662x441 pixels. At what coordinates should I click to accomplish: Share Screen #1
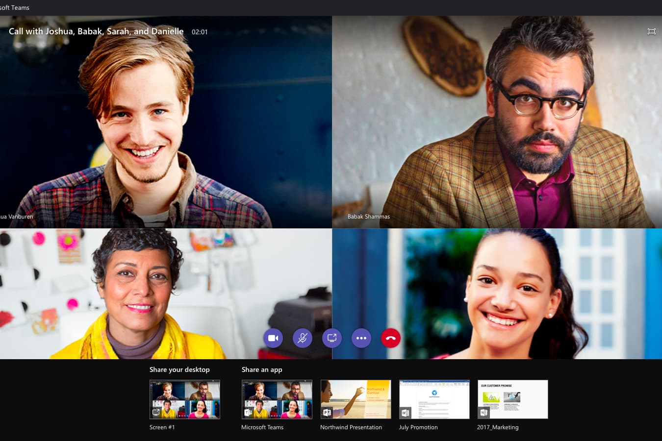click(x=184, y=399)
